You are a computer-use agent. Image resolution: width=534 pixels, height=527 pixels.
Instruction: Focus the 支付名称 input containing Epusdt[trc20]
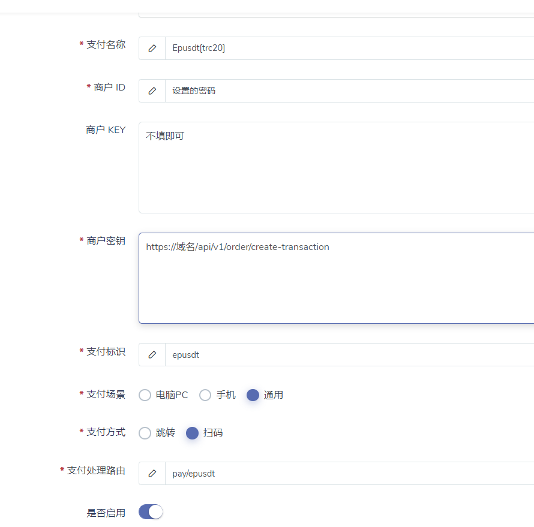click(349, 49)
